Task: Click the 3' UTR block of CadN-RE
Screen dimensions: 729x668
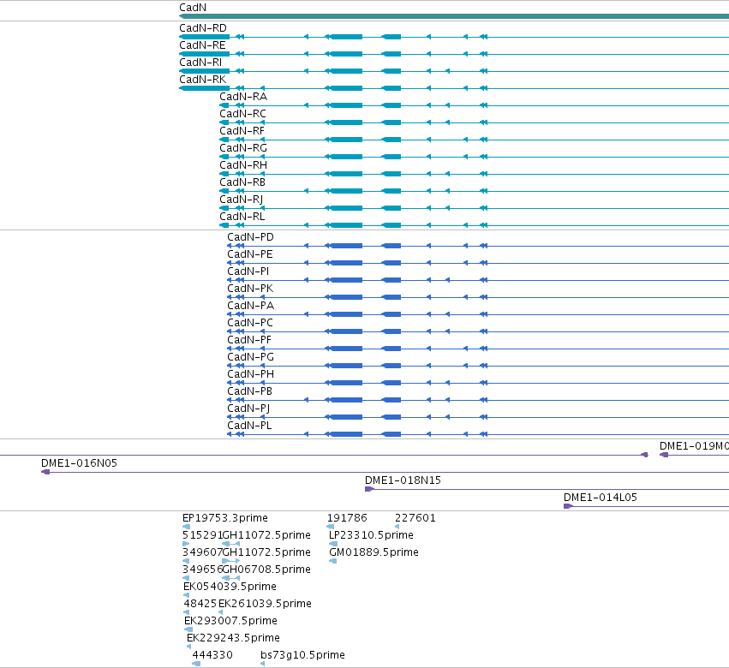Action: click(x=204, y=54)
